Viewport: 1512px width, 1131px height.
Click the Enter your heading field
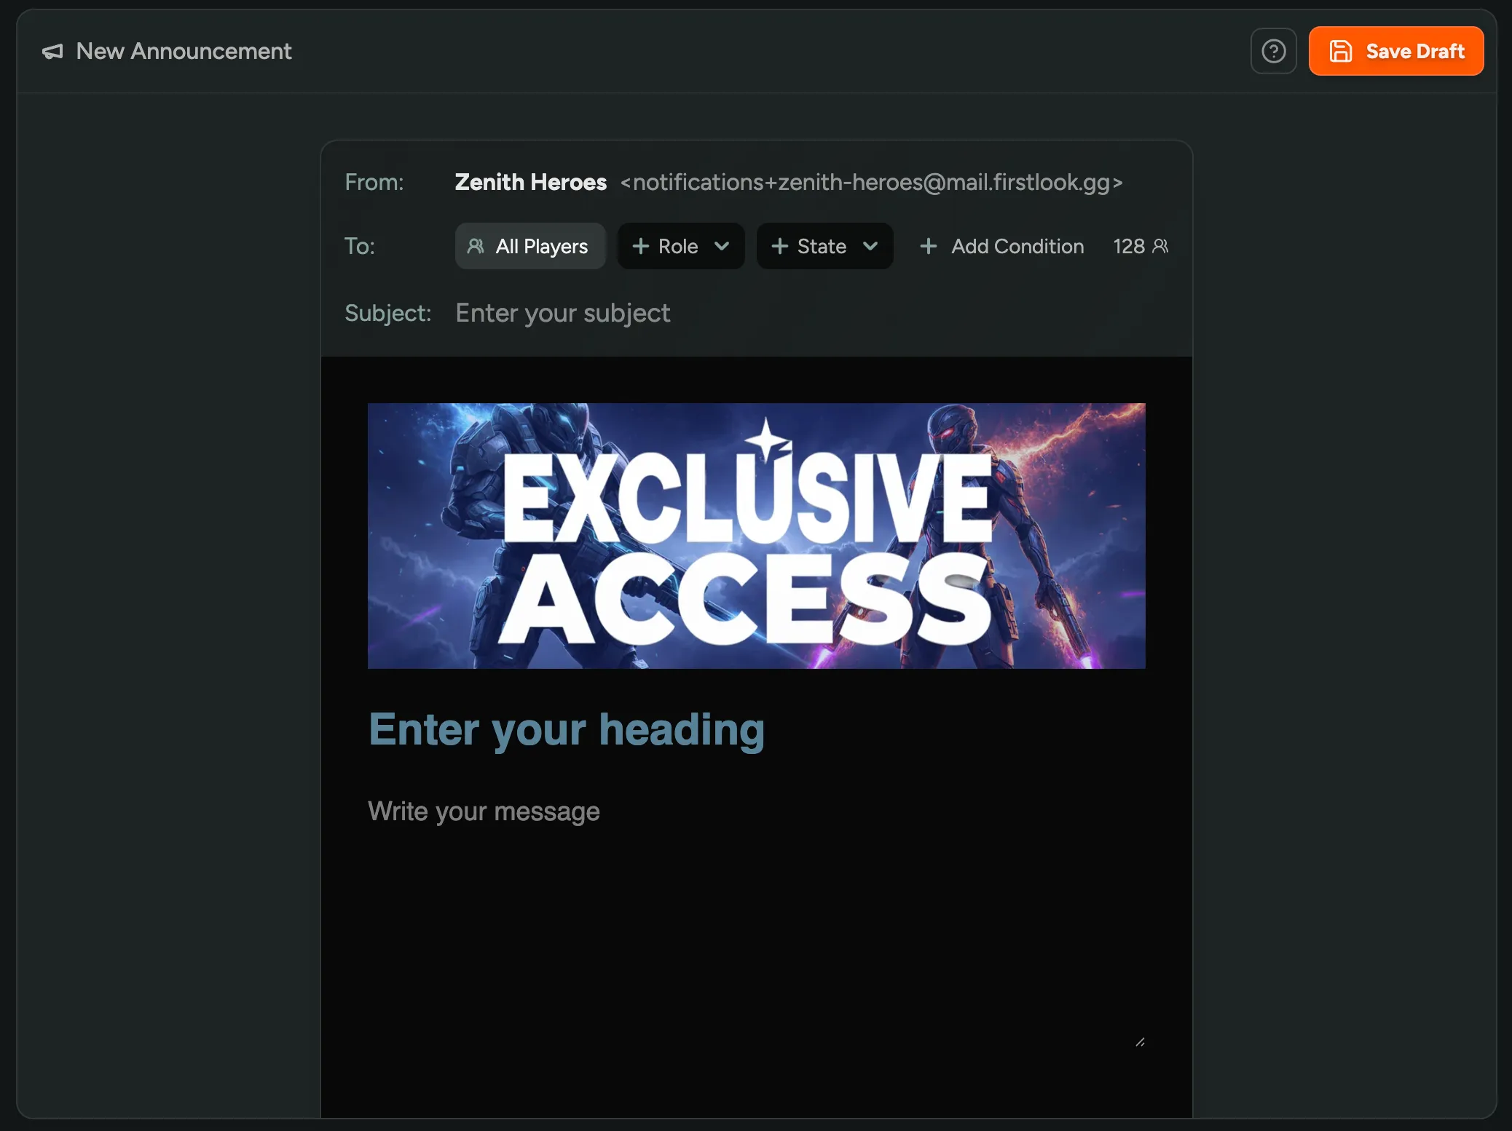pyautogui.click(x=567, y=729)
